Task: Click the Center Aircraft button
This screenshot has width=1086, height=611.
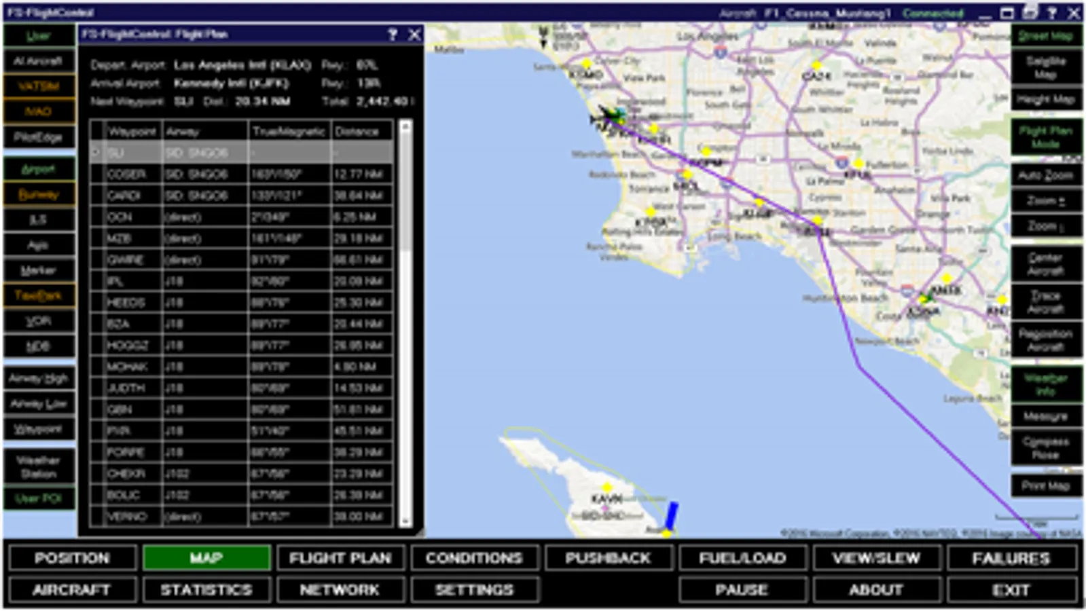Action: 1046,264
